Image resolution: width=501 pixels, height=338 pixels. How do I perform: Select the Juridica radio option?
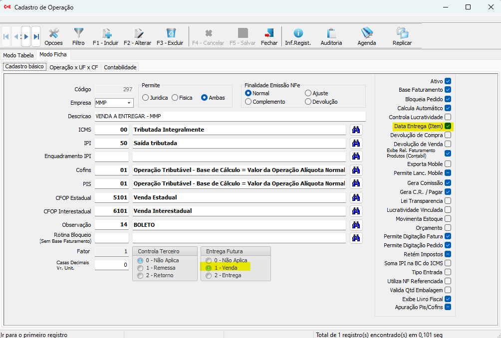click(145, 98)
